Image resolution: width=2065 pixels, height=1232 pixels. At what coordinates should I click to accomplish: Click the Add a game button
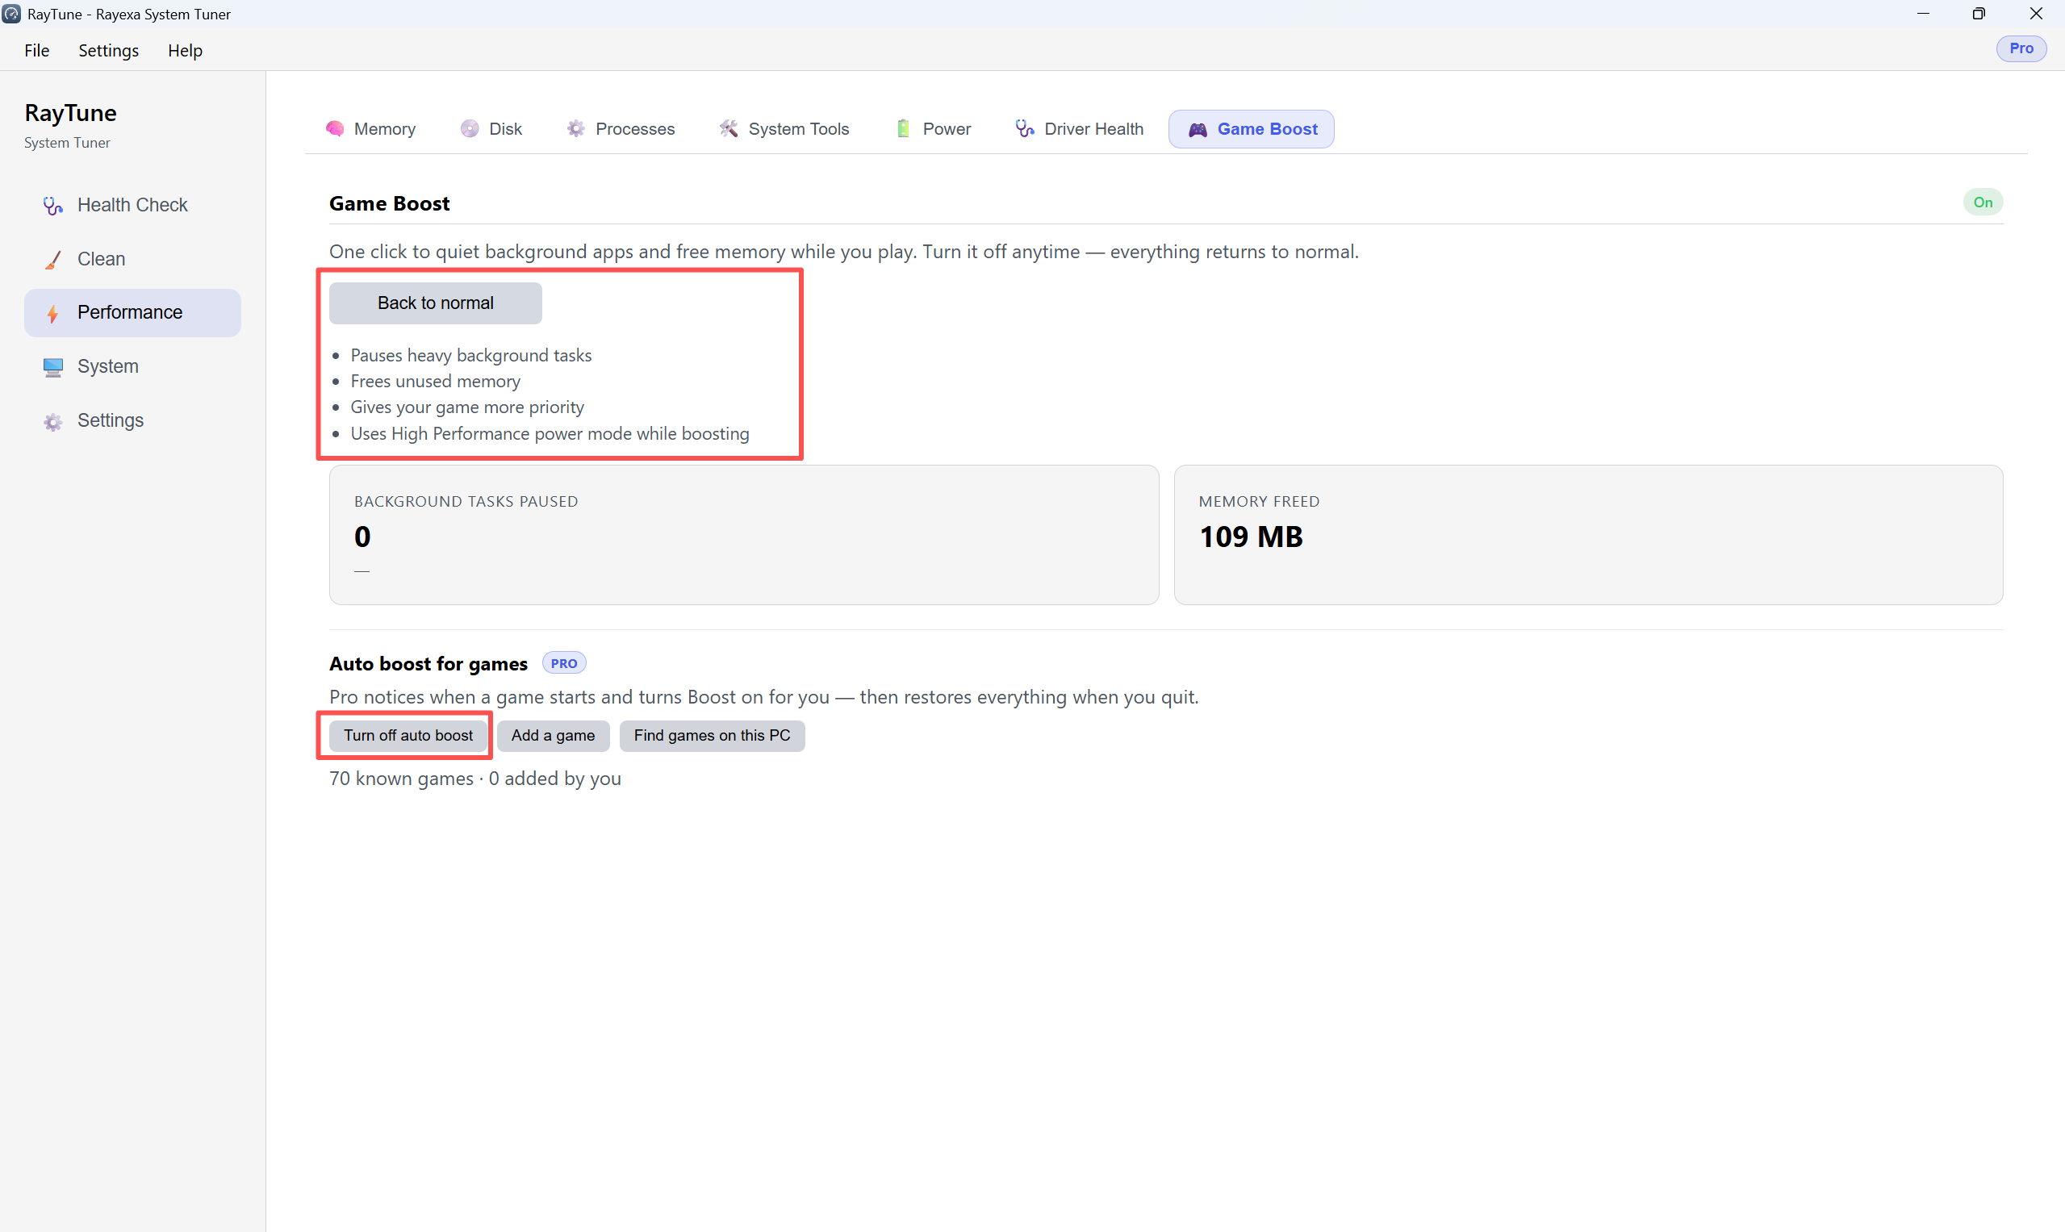pos(553,736)
